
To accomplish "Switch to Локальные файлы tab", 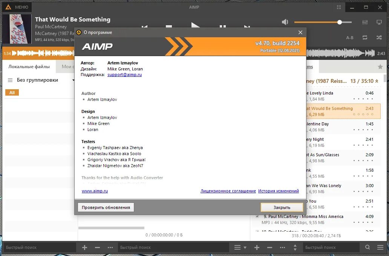I will 29,67.
